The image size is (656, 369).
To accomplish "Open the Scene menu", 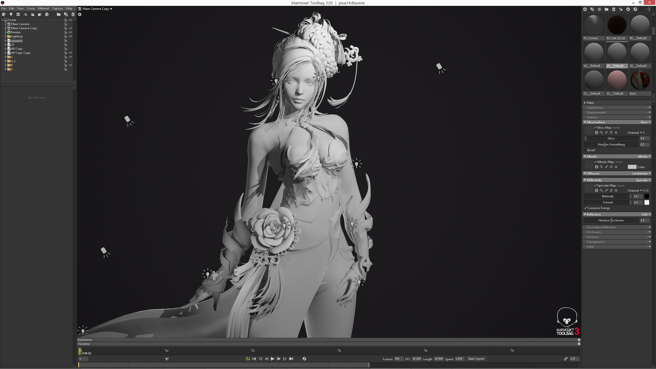I will (31, 9).
